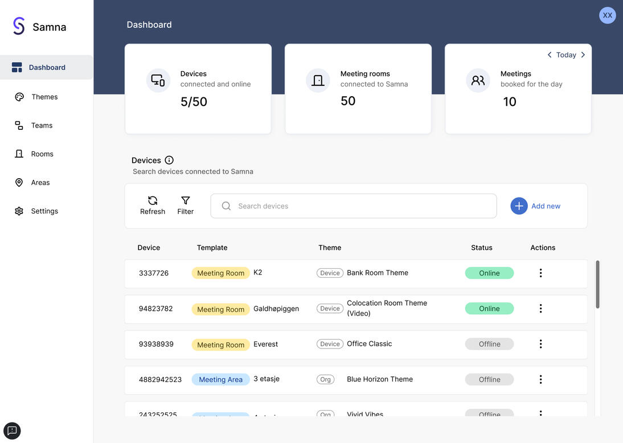Open the chat support icon
Screen dimensions: 623x443
pos(12,430)
